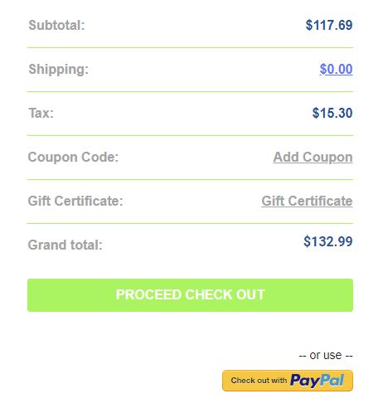This screenshot has width=388, height=413.
Task: Click the Shipping label
Action: pyautogui.click(x=59, y=69)
